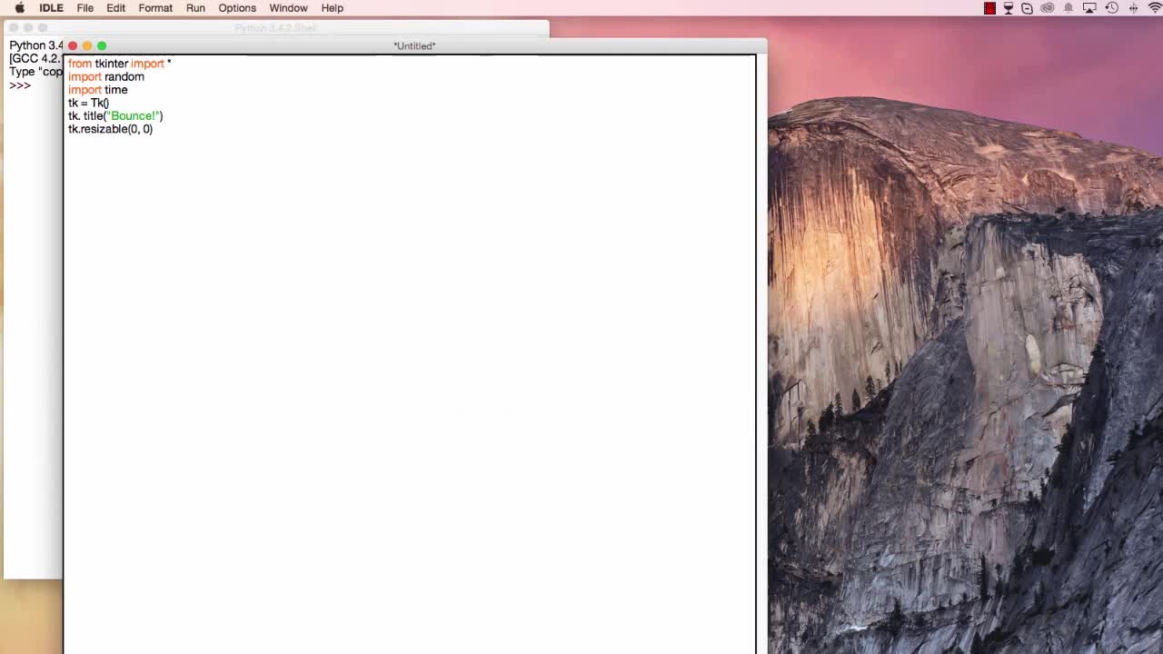Screen dimensions: 1163x654
Task: Open the Help menu
Action: [x=333, y=8]
